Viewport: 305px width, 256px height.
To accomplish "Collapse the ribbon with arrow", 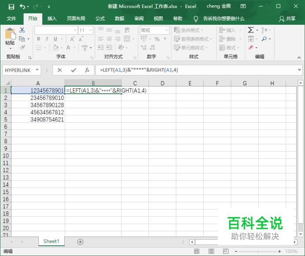I will (x=299, y=57).
